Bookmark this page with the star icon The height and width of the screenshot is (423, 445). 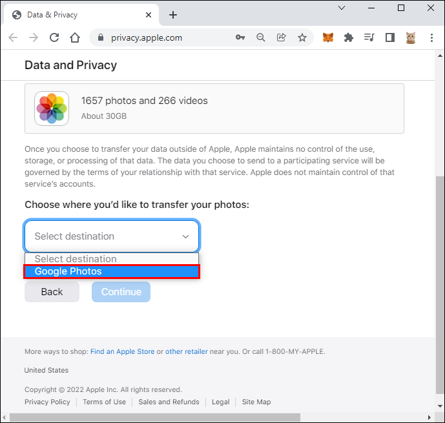[x=302, y=37]
